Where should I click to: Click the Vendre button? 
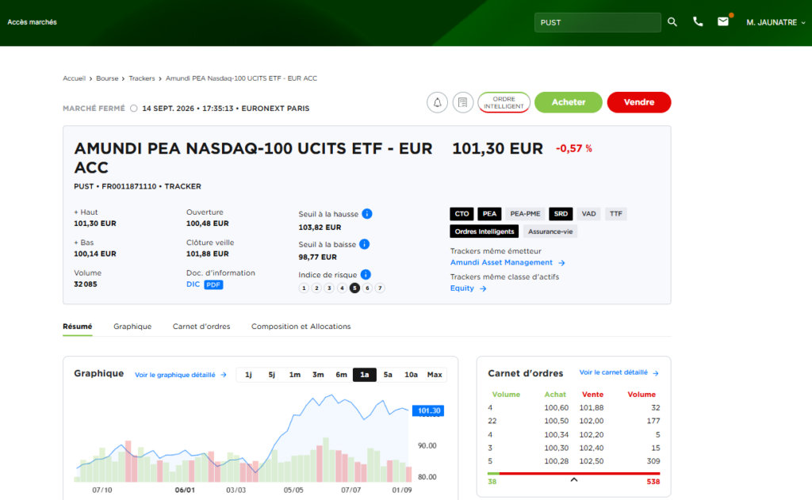pyautogui.click(x=639, y=102)
